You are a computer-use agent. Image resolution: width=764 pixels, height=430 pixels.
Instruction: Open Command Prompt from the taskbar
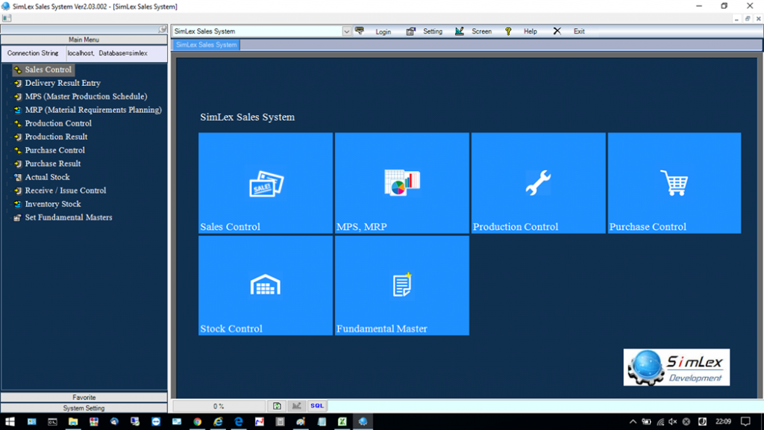tap(52, 422)
